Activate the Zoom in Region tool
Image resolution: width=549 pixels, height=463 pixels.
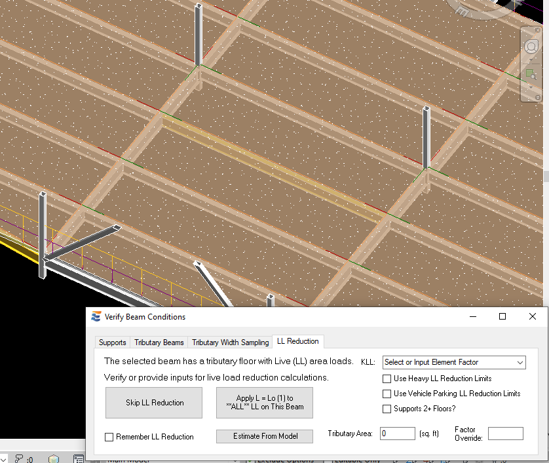531,74
